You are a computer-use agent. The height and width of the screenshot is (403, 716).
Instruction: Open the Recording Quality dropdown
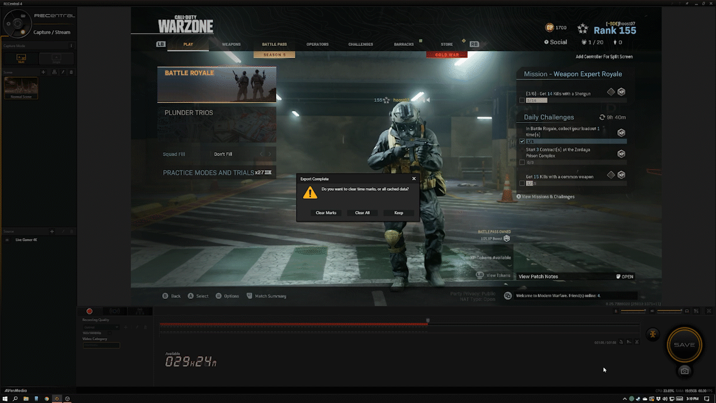point(101,327)
